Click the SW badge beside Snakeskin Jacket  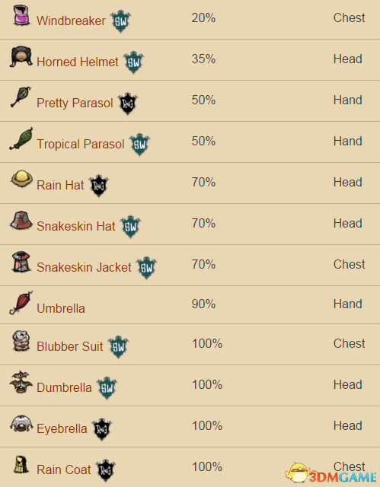coord(146,268)
